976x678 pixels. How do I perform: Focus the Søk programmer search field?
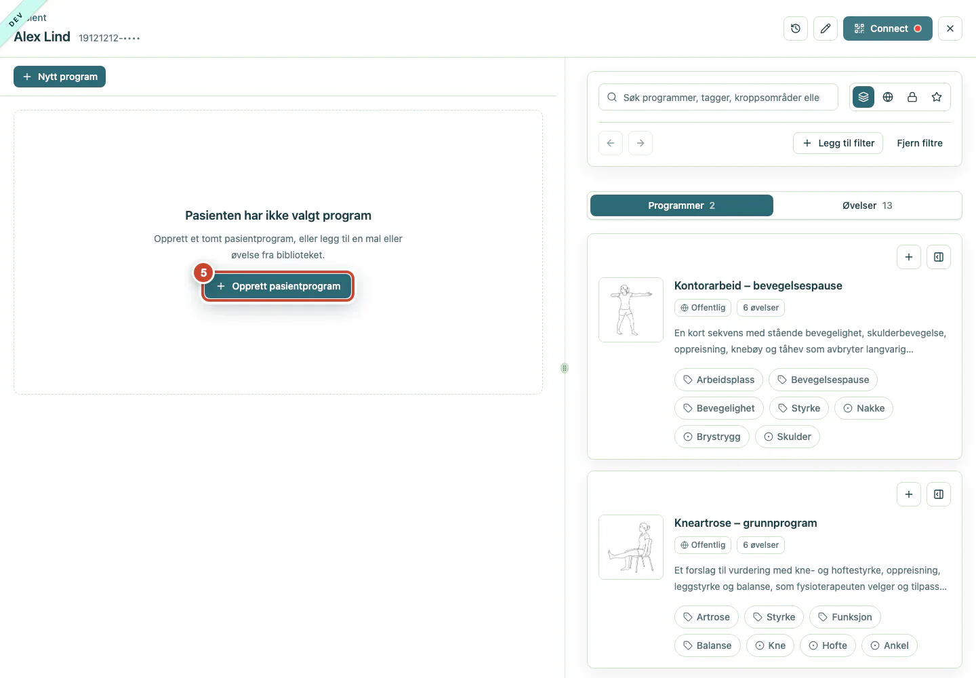pos(718,97)
